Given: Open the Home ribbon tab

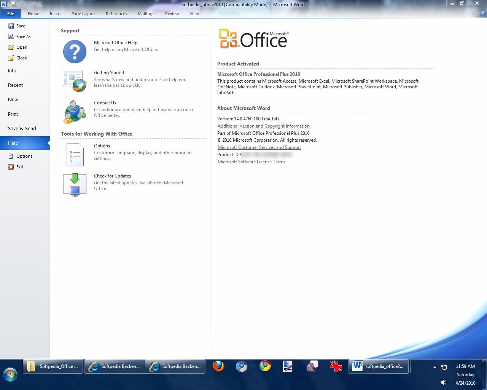Looking at the screenshot, I should [x=33, y=14].
